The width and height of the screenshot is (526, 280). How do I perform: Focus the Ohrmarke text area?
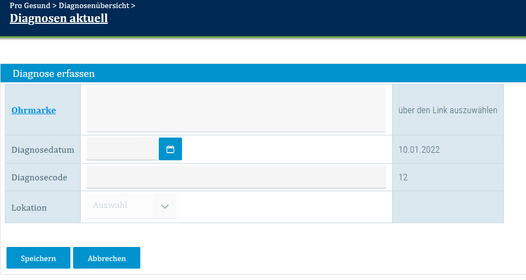[x=236, y=109]
